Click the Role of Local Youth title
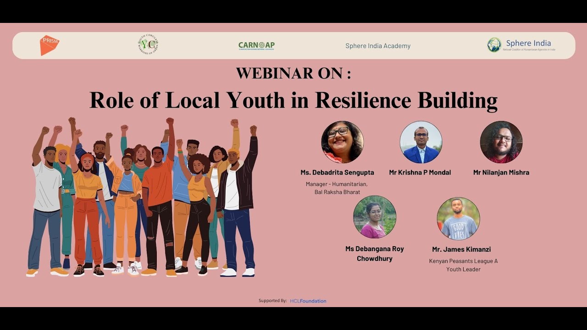The height and width of the screenshot is (330, 587). click(293, 100)
